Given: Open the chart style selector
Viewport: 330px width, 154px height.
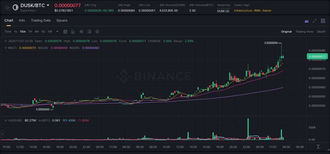Looking at the screenshot, I should (73, 31).
